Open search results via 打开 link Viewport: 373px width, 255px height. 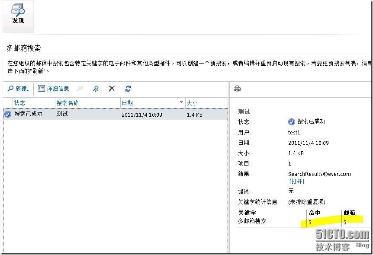[x=297, y=182]
